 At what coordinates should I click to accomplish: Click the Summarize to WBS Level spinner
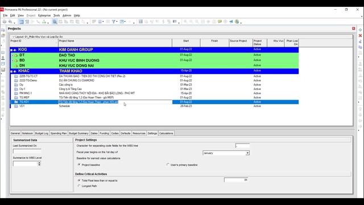(39, 163)
